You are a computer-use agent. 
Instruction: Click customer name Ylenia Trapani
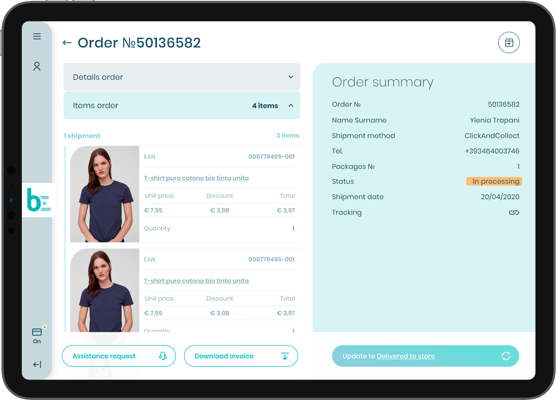[495, 120]
